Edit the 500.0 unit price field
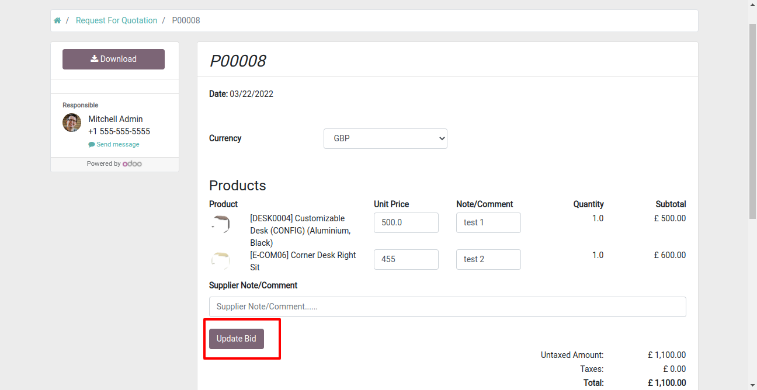 point(406,222)
